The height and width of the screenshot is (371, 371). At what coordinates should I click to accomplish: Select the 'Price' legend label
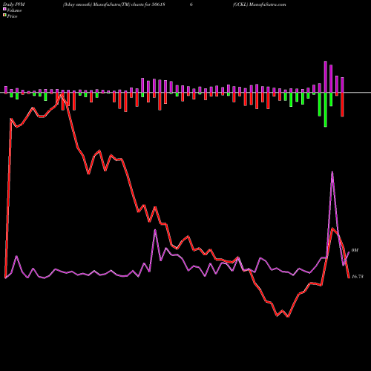point(12,16)
